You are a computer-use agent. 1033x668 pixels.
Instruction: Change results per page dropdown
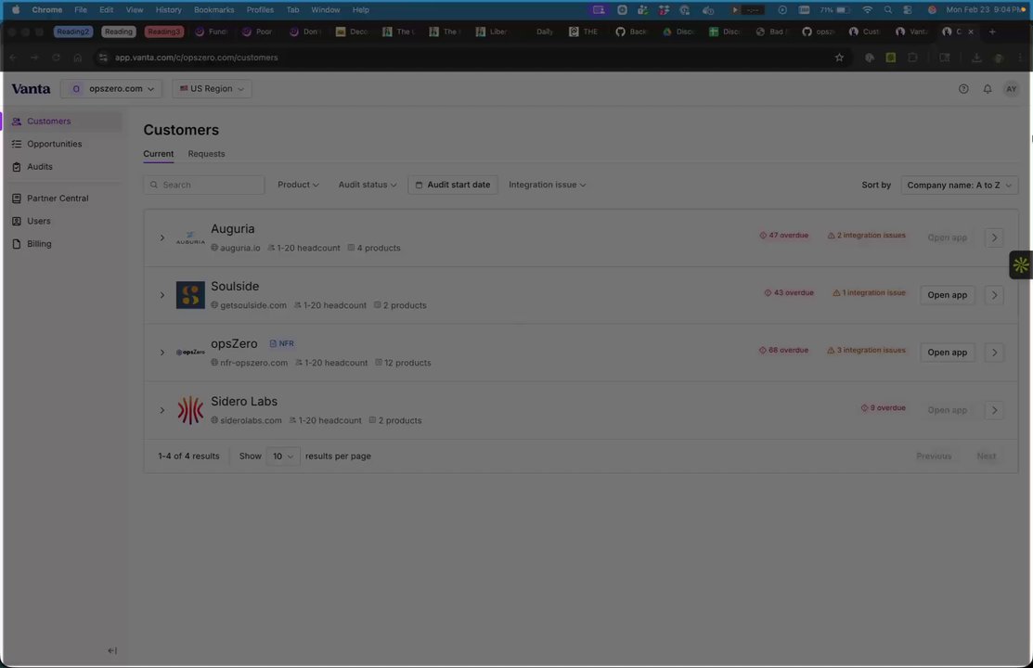point(283,456)
